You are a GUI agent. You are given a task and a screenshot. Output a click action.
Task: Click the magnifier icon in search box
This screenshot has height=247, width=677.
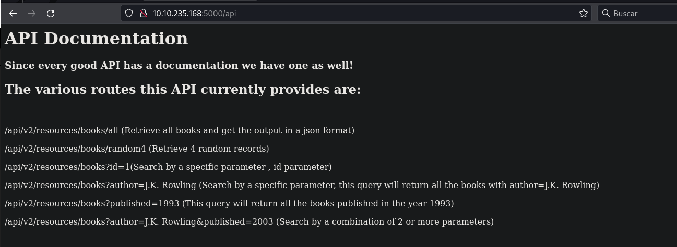click(606, 14)
